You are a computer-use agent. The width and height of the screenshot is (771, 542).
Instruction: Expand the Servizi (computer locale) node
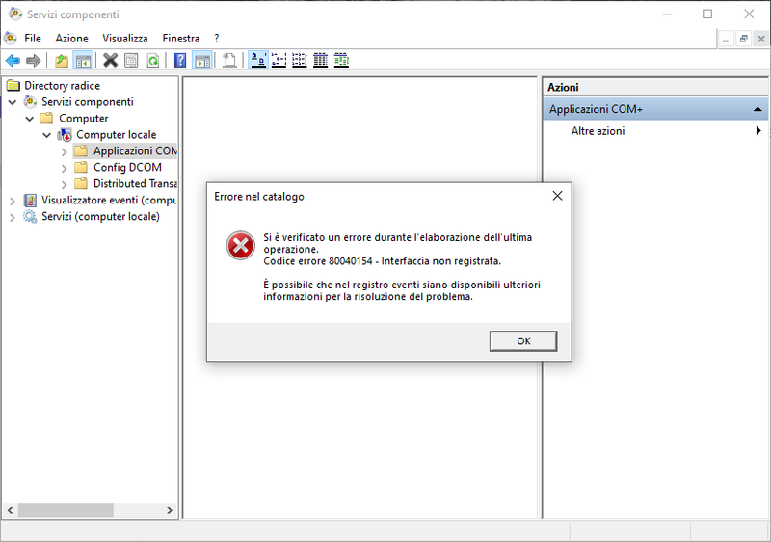[x=13, y=217]
